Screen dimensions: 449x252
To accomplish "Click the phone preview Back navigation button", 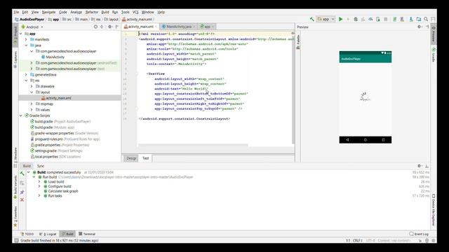I will (x=347, y=140).
